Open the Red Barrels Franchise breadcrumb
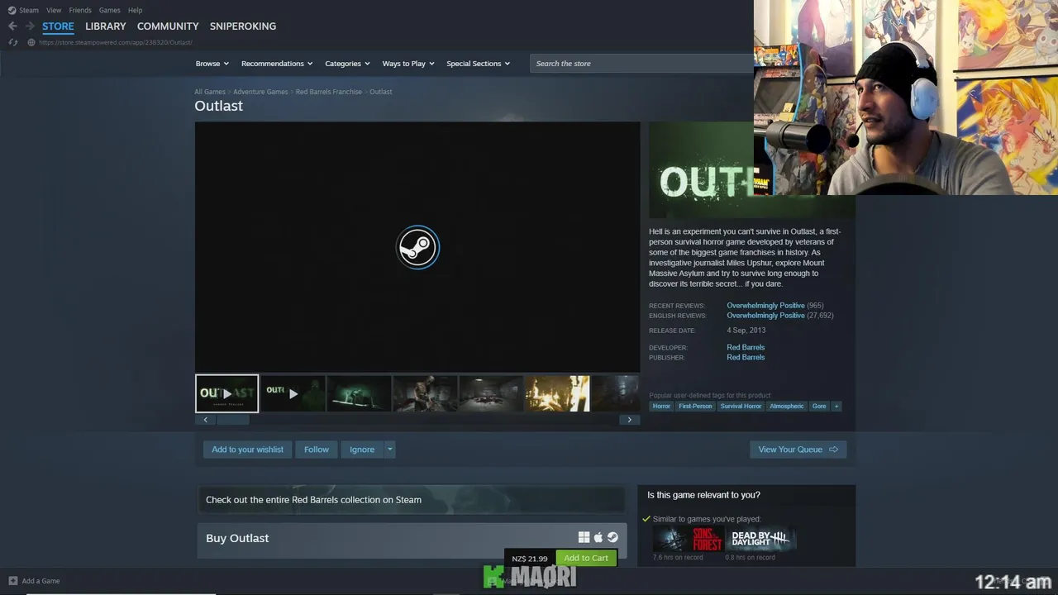The width and height of the screenshot is (1058, 595). (x=329, y=92)
